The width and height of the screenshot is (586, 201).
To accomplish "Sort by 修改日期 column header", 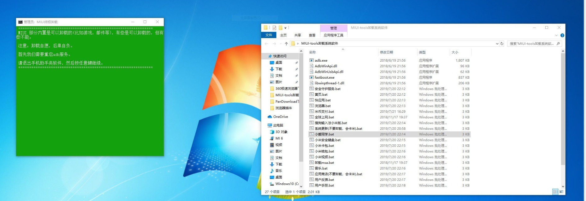I will pos(387,52).
